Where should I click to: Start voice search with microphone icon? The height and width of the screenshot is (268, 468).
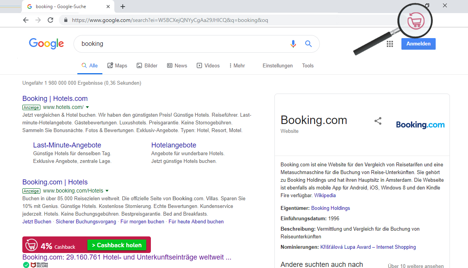click(x=293, y=44)
